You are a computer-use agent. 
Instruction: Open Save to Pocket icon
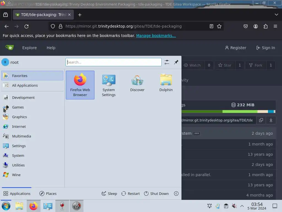coord(245,26)
